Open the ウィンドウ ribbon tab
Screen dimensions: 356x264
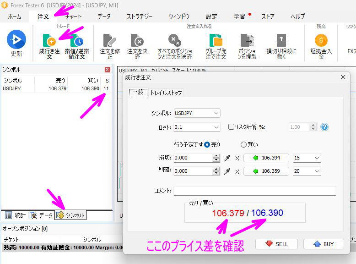tap(178, 16)
